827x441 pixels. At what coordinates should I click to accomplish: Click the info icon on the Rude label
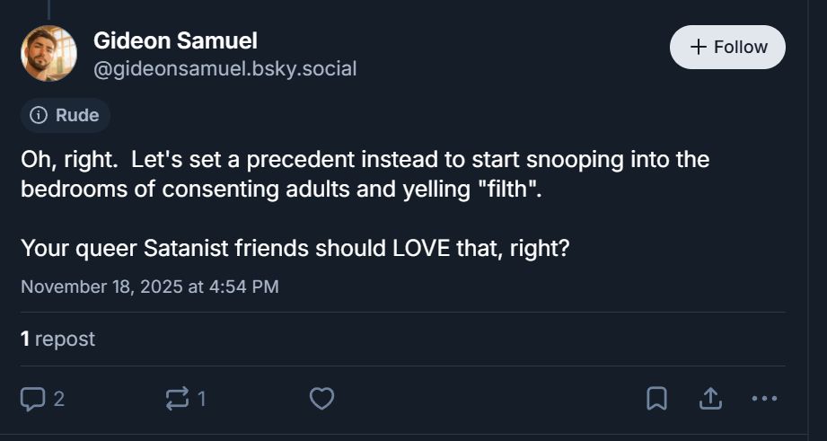pos(39,115)
